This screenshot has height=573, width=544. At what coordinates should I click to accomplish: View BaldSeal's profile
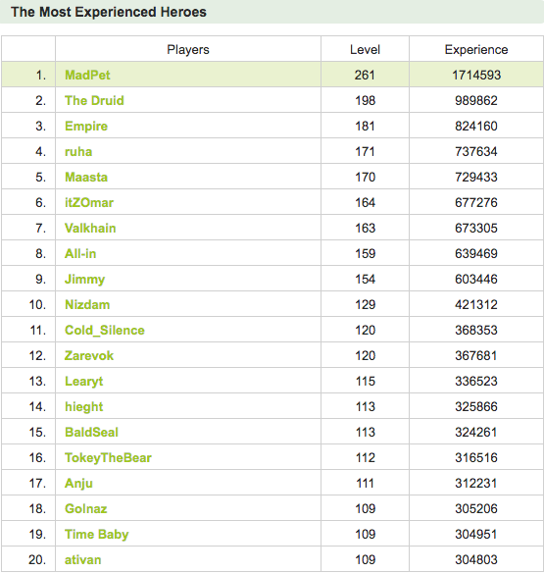tap(91, 433)
